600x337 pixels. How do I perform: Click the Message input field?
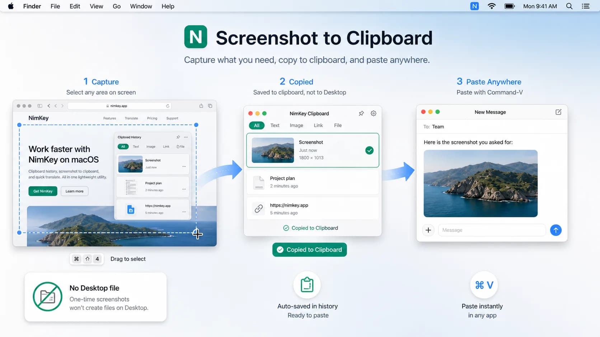click(x=492, y=230)
